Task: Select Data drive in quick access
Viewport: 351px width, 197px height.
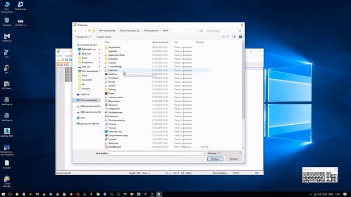Action: tap(84, 67)
